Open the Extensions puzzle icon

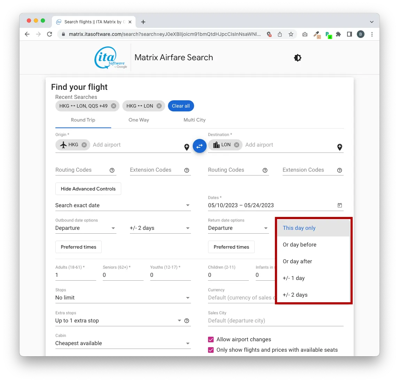[x=338, y=34]
